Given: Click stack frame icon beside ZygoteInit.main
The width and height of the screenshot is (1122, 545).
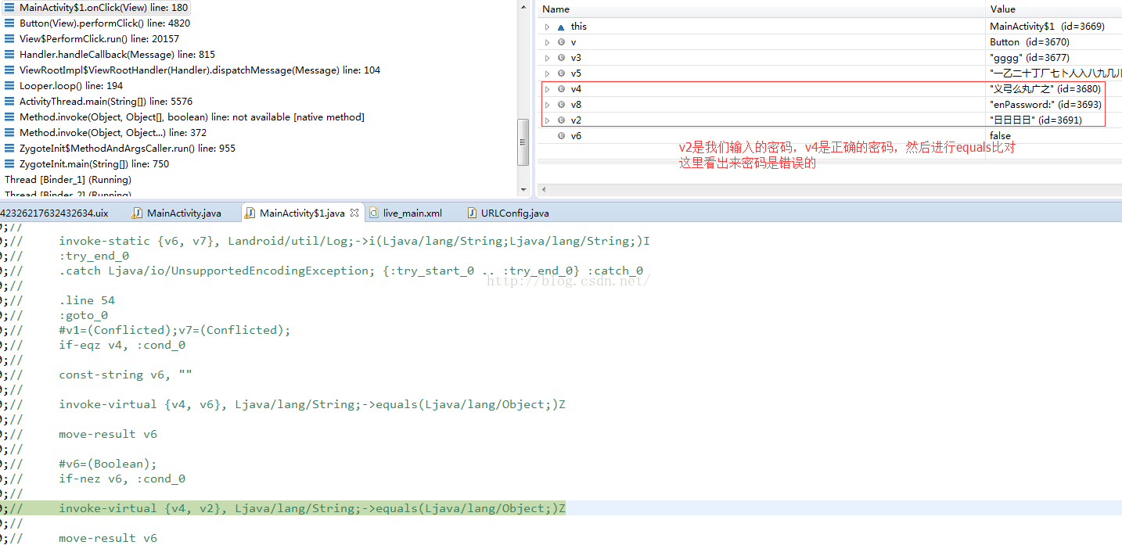Looking at the screenshot, I should click(9, 163).
